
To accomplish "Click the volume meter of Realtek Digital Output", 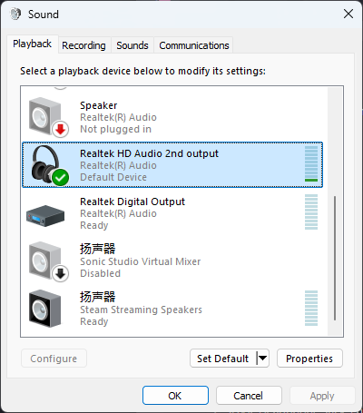I will pos(311,212).
